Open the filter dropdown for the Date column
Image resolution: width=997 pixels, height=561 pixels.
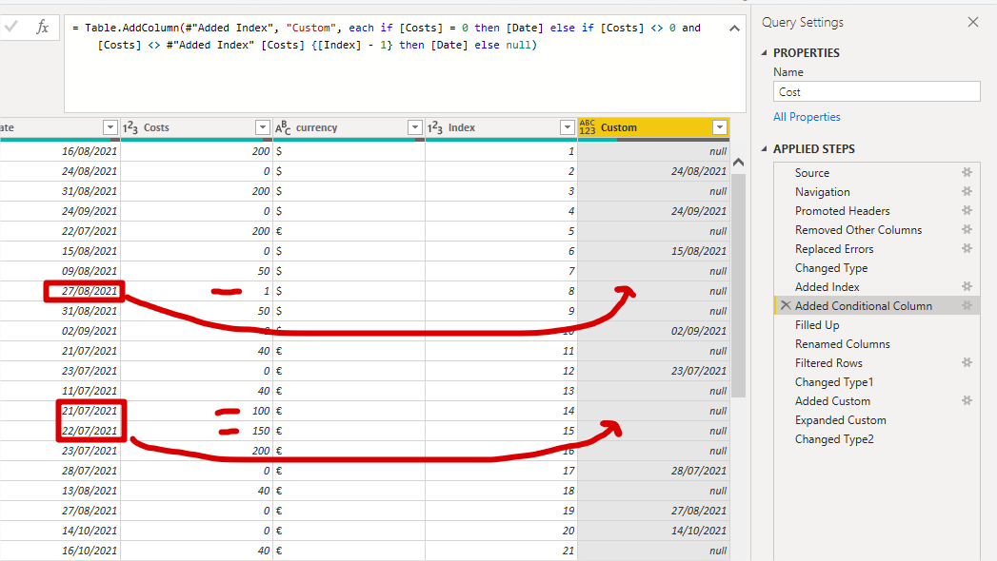point(110,127)
